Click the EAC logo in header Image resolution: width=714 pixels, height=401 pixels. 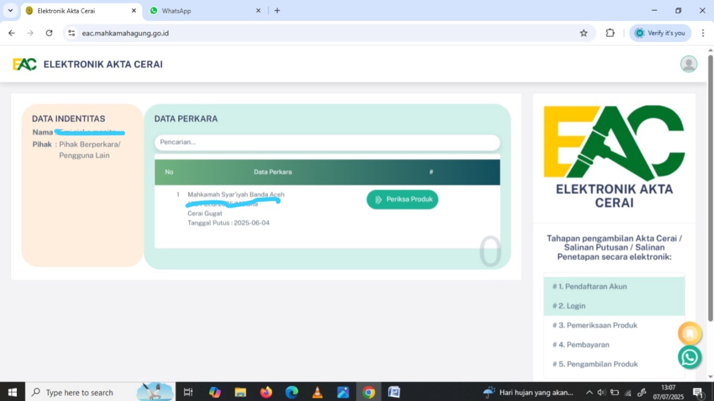point(25,64)
